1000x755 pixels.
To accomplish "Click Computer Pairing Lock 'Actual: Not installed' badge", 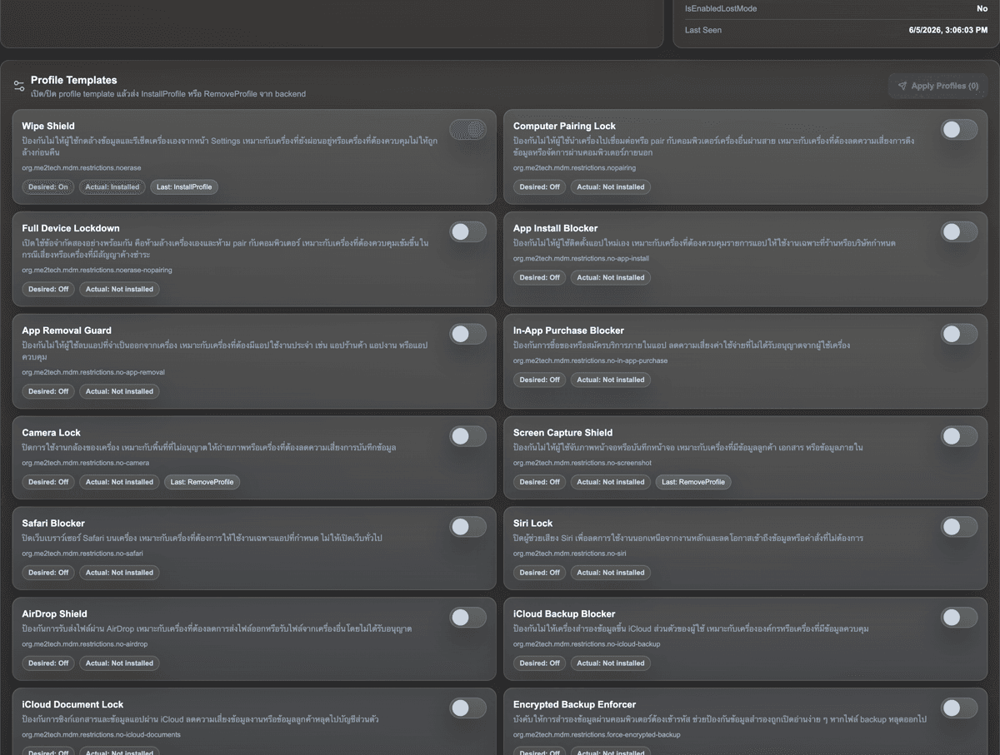I will pos(611,187).
